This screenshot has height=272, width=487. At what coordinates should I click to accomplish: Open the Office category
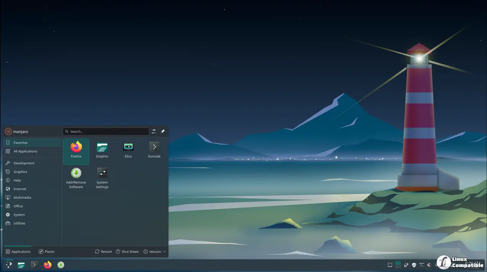coord(32,206)
